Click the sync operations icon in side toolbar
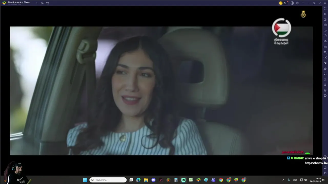The height and width of the screenshot is (184, 328). (x=325, y=30)
